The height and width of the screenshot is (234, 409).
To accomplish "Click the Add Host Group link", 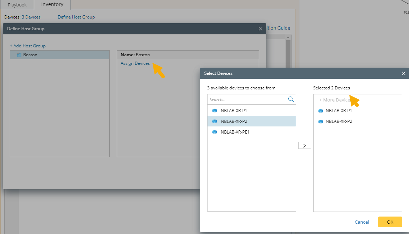I will [x=28, y=46].
